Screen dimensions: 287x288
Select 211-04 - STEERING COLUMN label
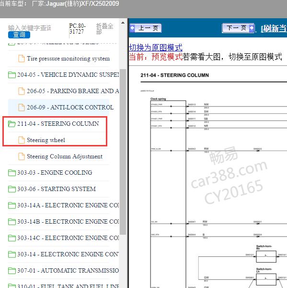point(58,124)
